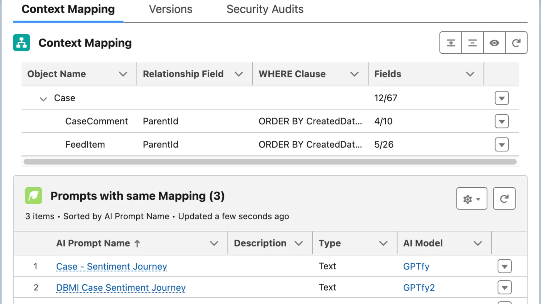Open actions for DBMI Case Sentiment Journey row
This screenshot has height=304, width=541.
pos(505,287)
